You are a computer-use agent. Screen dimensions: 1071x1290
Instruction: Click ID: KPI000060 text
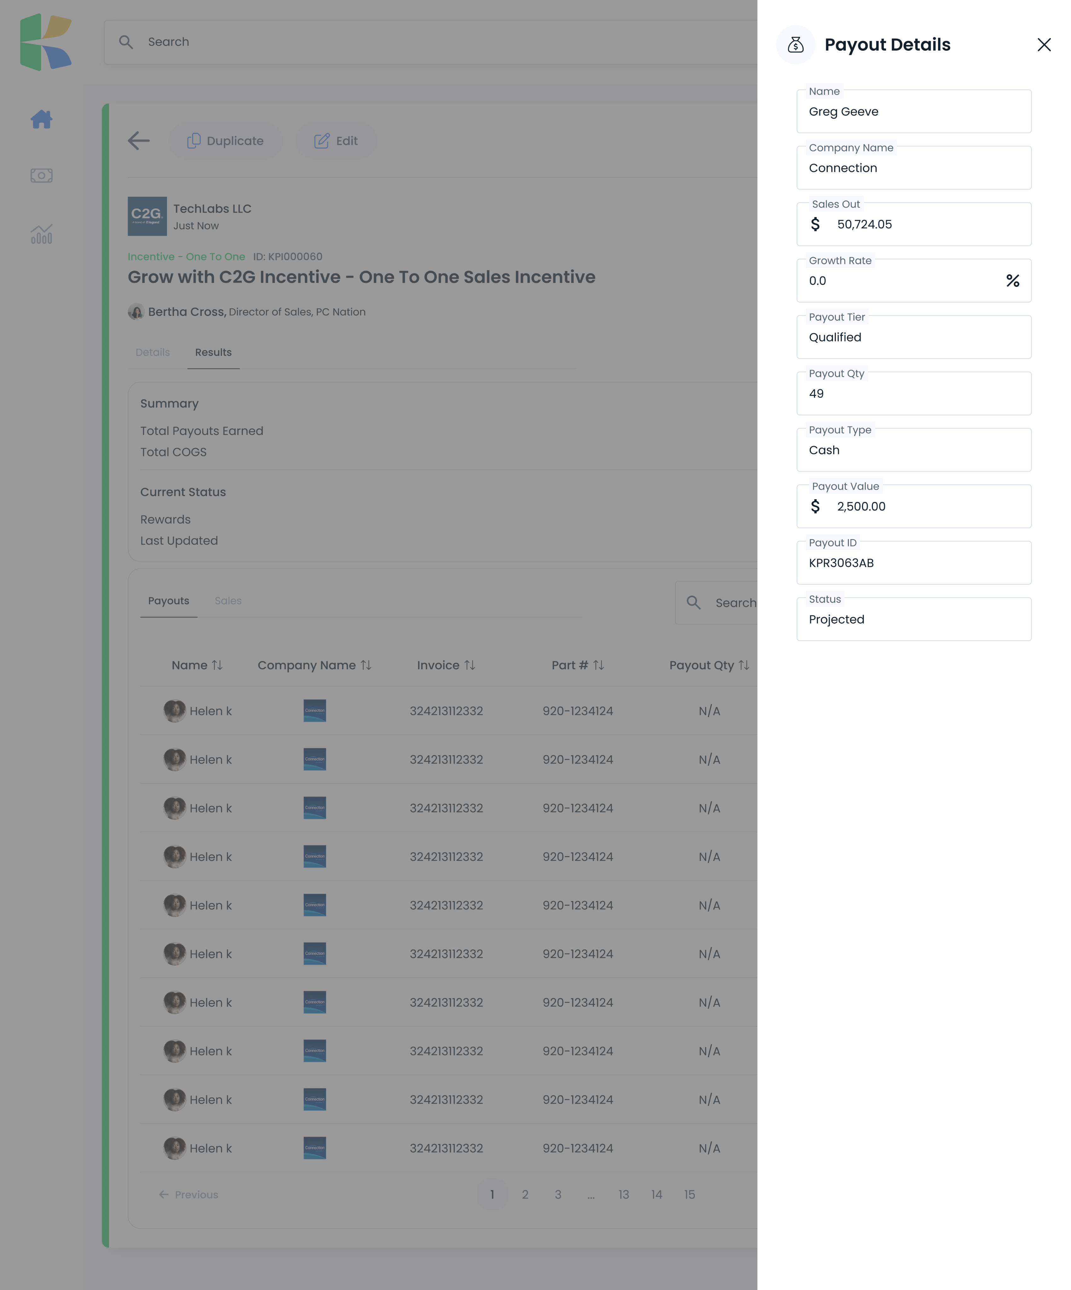288,257
